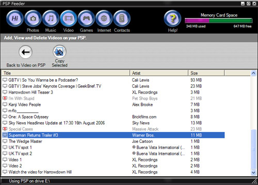258x185 pixels.
Task: Close the PSP Feeder window
Action: [x=254, y=4]
